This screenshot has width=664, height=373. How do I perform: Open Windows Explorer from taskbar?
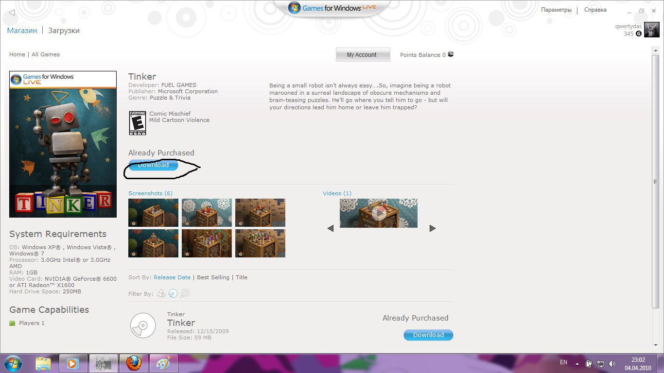(x=43, y=363)
